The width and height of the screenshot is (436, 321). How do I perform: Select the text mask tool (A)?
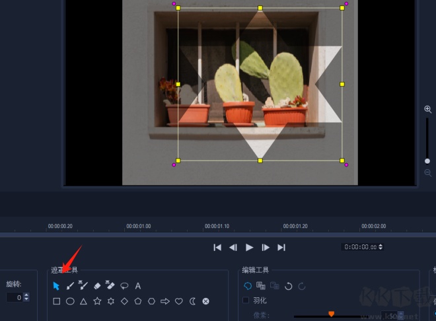tap(138, 286)
